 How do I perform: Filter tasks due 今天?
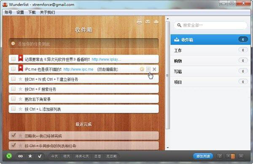click(x=54, y=156)
